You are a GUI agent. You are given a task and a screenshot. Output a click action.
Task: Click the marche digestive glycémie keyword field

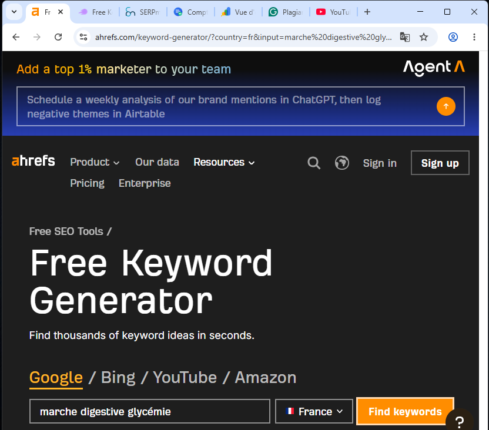point(150,411)
